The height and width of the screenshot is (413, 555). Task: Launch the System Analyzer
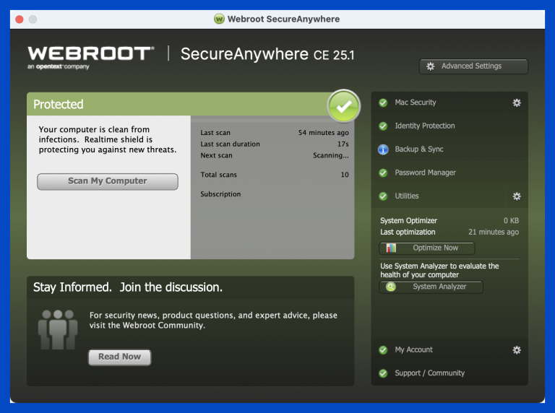tap(431, 287)
